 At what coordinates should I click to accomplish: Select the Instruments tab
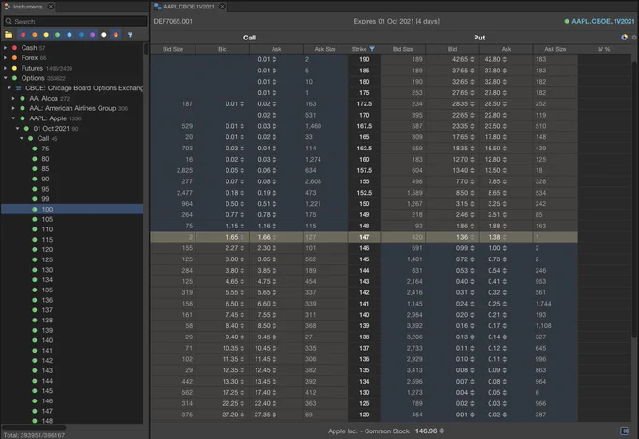point(27,7)
